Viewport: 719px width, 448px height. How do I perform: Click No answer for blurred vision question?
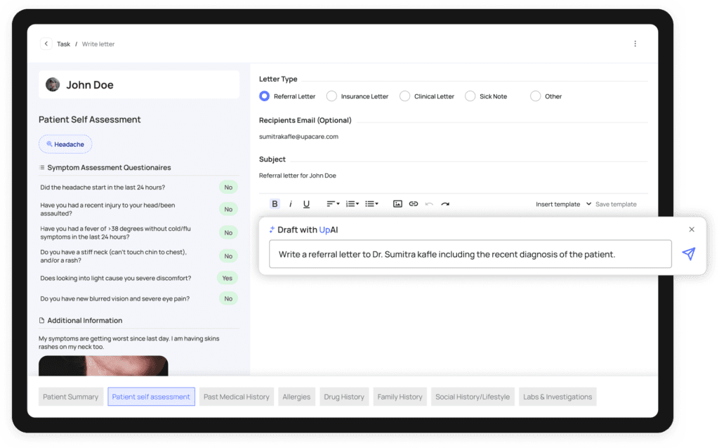tap(228, 299)
